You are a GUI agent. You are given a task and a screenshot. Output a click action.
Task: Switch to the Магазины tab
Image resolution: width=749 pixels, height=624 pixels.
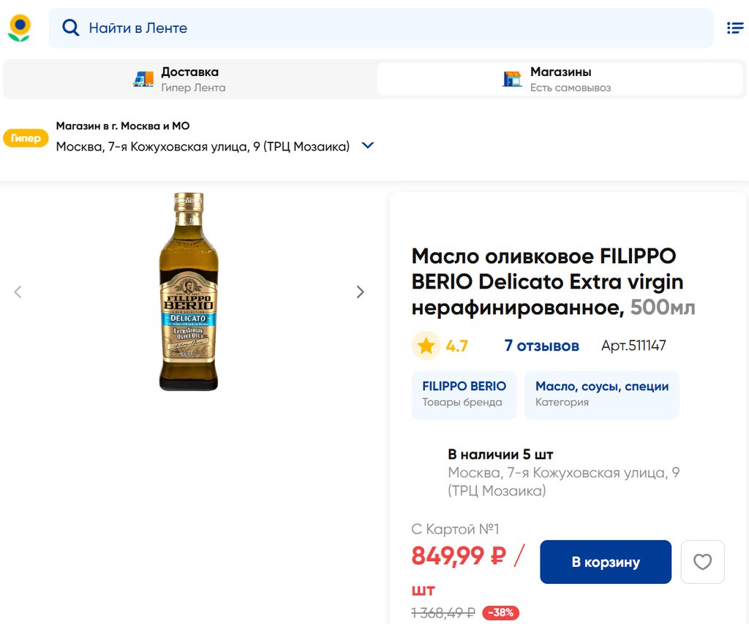(x=560, y=79)
